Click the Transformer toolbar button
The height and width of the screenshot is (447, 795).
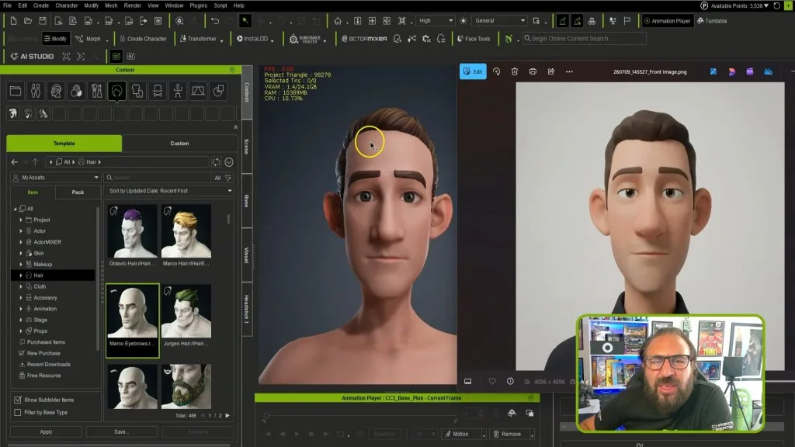tap(198, 39)
